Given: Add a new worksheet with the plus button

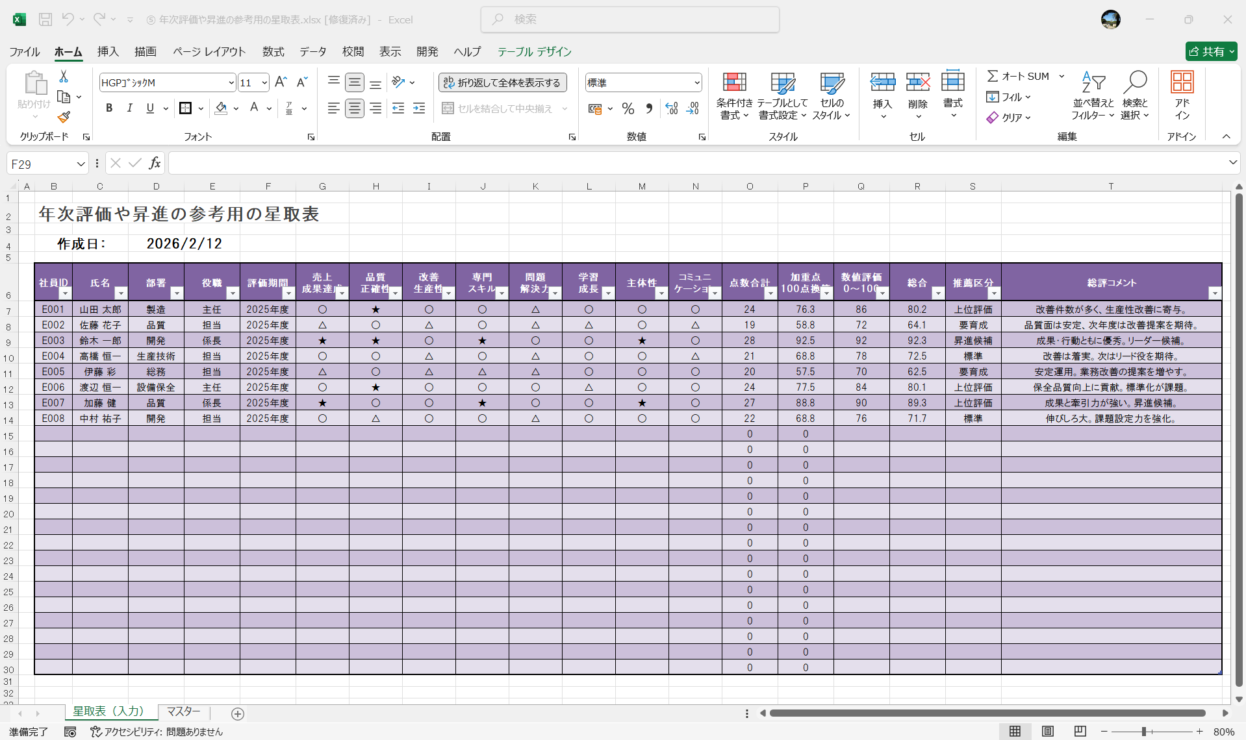Looking at the screenshot, I should [x=237, y=714].
